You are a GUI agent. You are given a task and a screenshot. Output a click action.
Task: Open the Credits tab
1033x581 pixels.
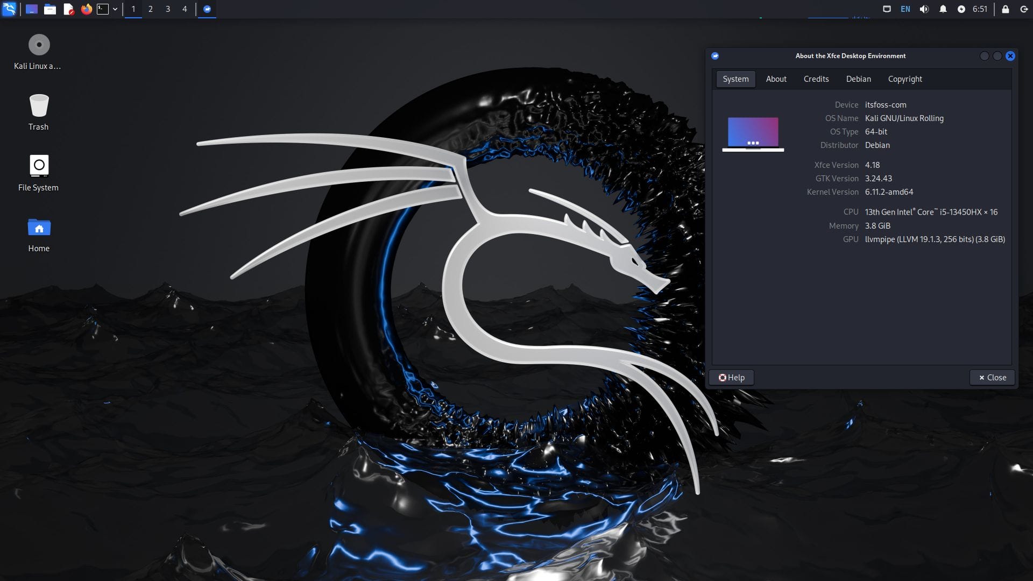[x=816, y=79]
